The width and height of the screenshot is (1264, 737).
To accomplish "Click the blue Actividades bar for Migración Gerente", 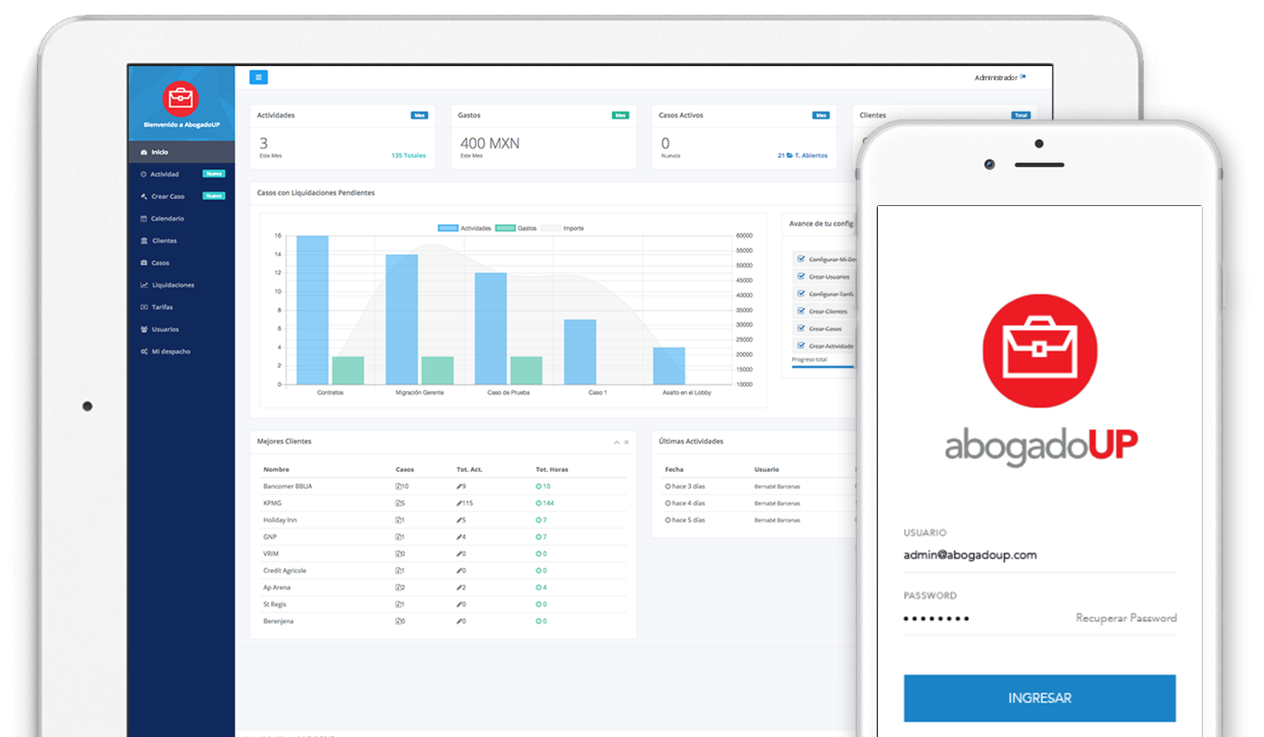I will [402, 319].
